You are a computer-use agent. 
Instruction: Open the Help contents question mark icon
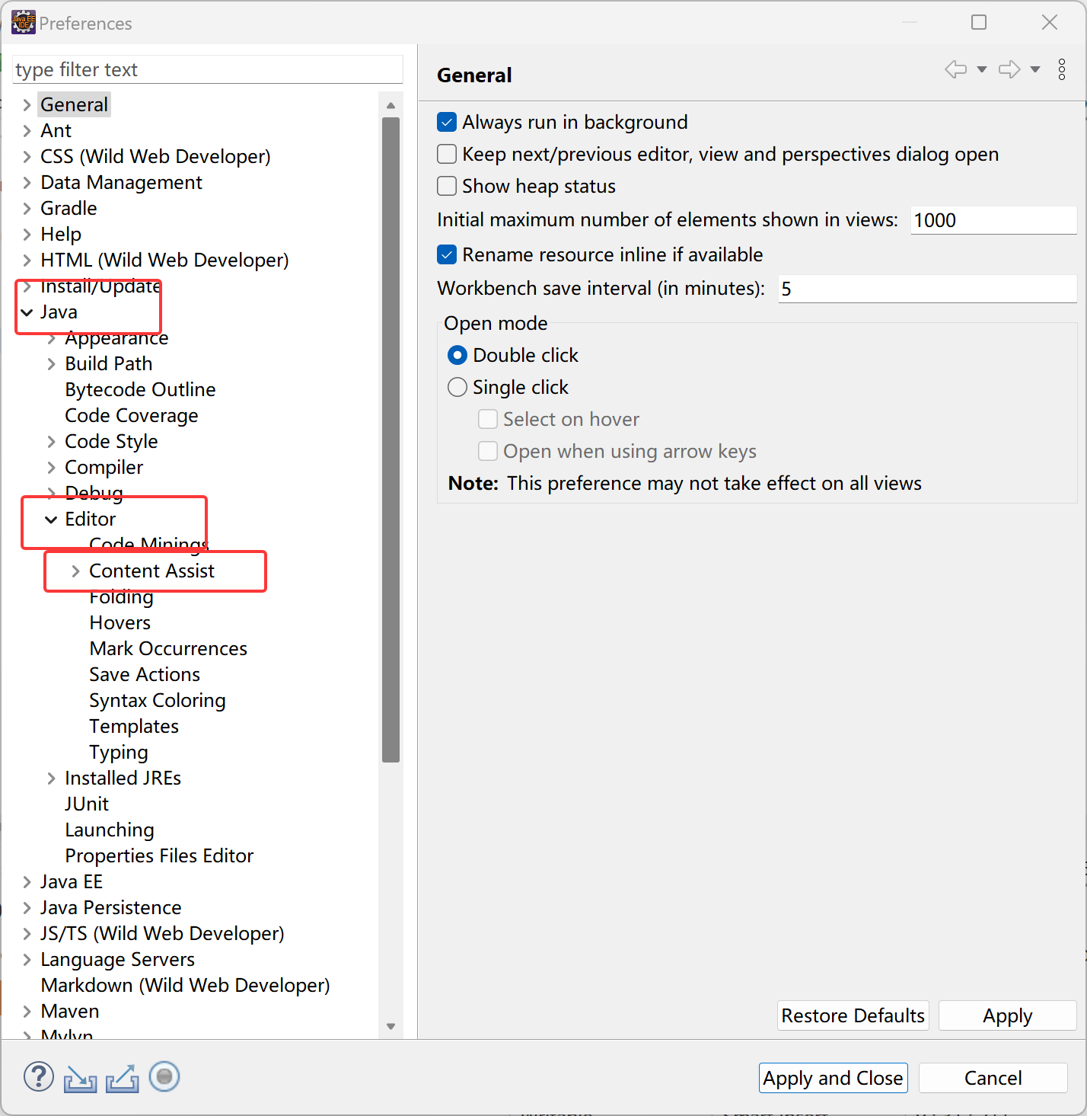pos(39,1077)
